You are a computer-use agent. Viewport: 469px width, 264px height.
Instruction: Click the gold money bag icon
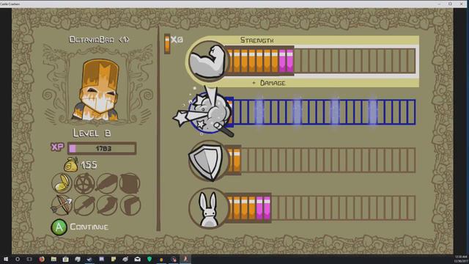71,164
